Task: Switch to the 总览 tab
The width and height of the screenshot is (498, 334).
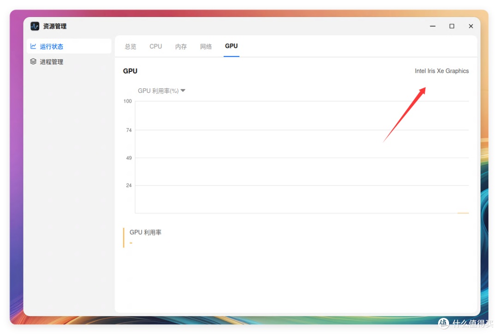Action: click(x=130, y=46)
